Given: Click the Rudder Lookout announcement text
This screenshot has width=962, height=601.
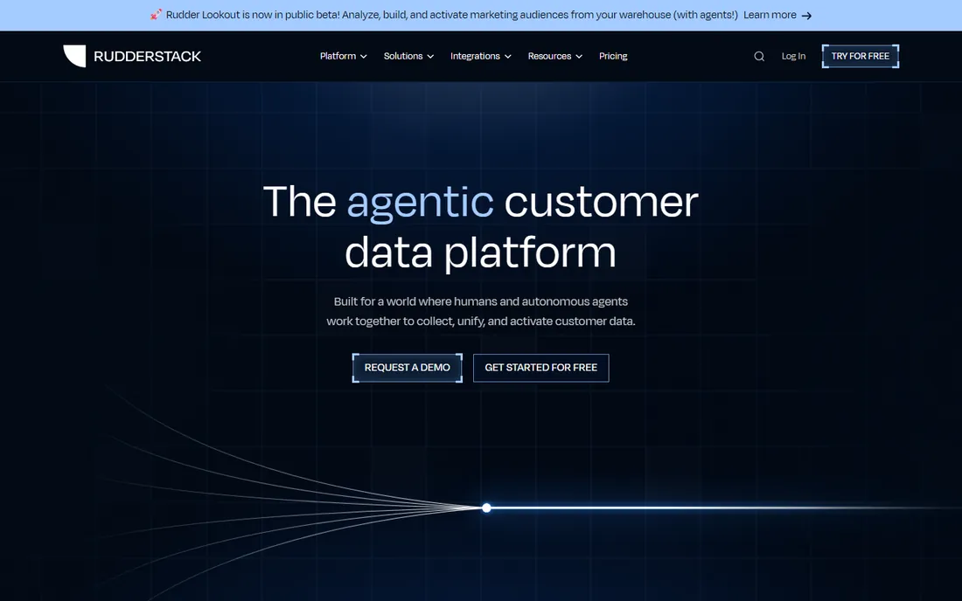Looking at the screenshot, I should tap(451, 15).
